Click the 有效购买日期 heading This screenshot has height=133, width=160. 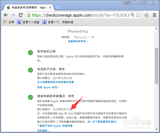click(x=46, y=51)
